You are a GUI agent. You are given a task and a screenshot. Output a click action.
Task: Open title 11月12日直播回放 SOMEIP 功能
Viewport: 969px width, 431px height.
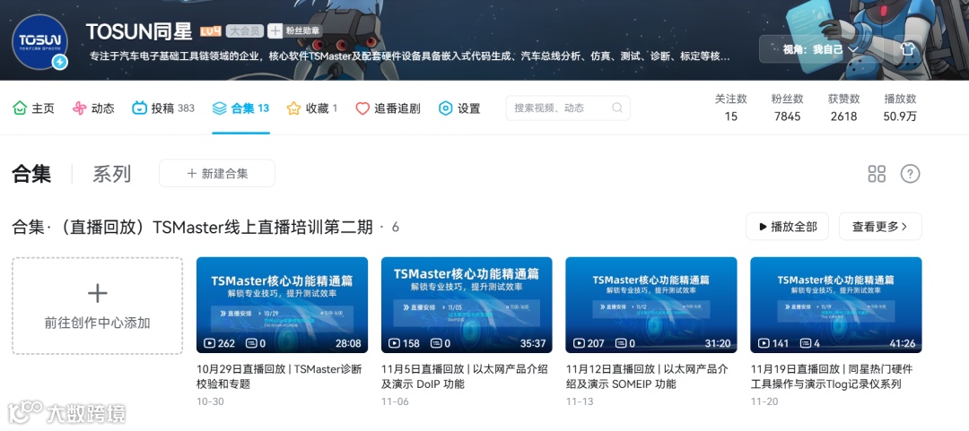648,376
